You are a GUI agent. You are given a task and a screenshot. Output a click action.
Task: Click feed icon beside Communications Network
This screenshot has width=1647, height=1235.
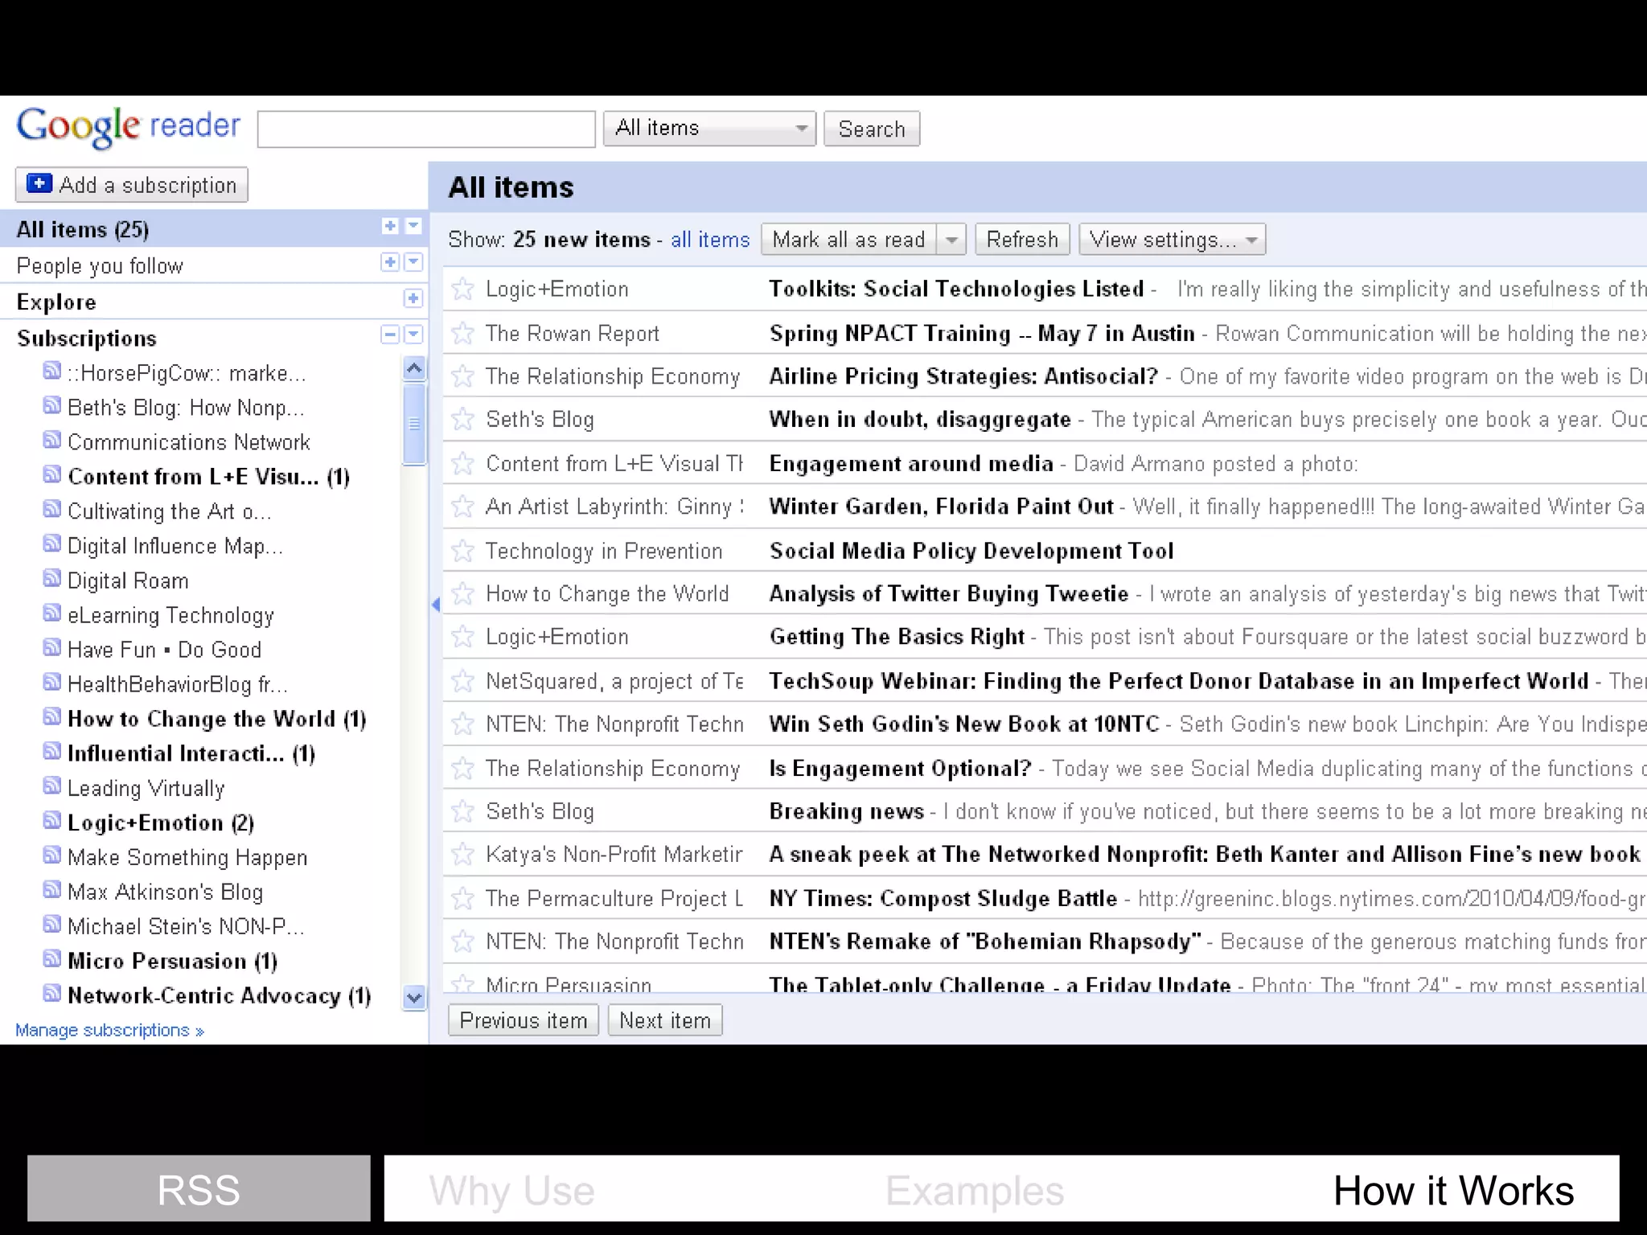point(51,440)
